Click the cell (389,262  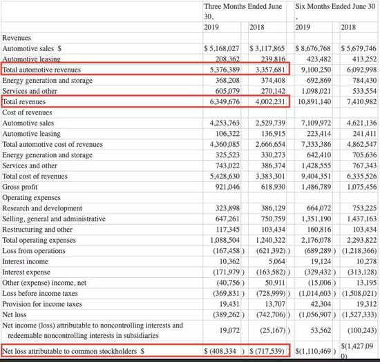point(227,314)
